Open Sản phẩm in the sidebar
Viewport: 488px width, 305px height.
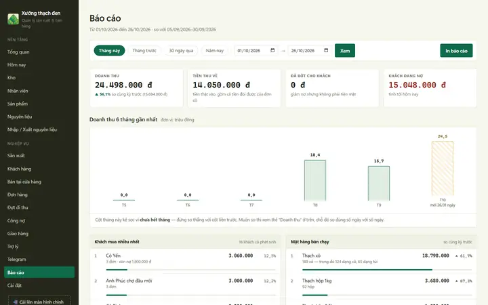[x=39, y=104]
